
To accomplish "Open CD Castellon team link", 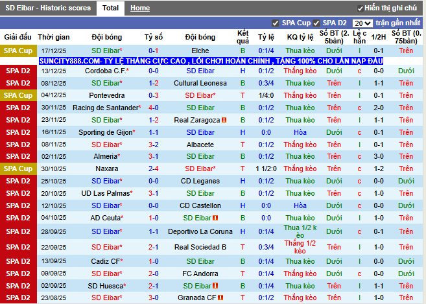I will [x=200, y=205].
